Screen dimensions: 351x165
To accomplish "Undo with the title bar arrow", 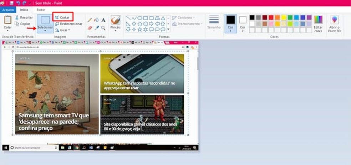I will coord(18,3).
